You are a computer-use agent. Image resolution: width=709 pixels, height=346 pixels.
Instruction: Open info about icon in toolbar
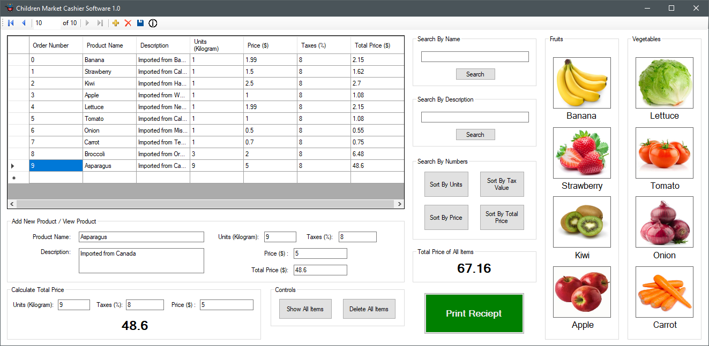pyautogui.click(x=153, y=23)
